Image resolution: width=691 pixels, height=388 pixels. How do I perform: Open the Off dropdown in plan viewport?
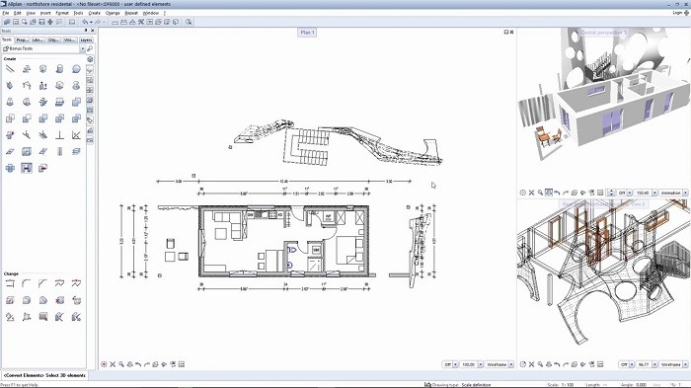pyautogui.click(x=455, y=364)
